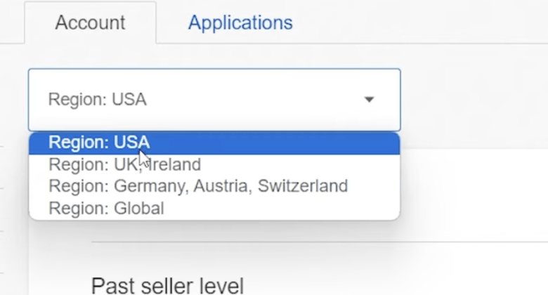The height and width of the screenshot is (295, 548).
Task: Select the highlighted Region: USA option
Action: pyautogui.click(x=99, y=143)
